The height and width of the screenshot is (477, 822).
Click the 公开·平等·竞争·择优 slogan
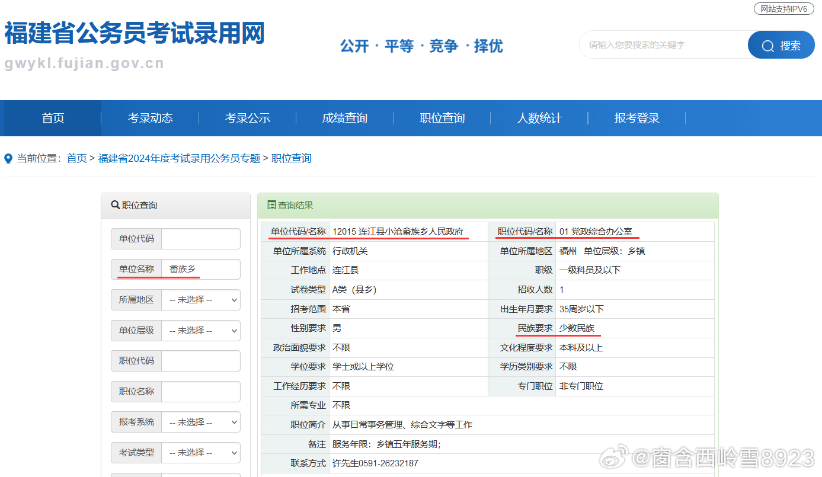[x=421, y=46]
